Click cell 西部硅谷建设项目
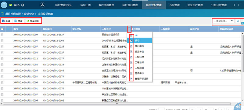244x110 pixels. coord(111,35)
